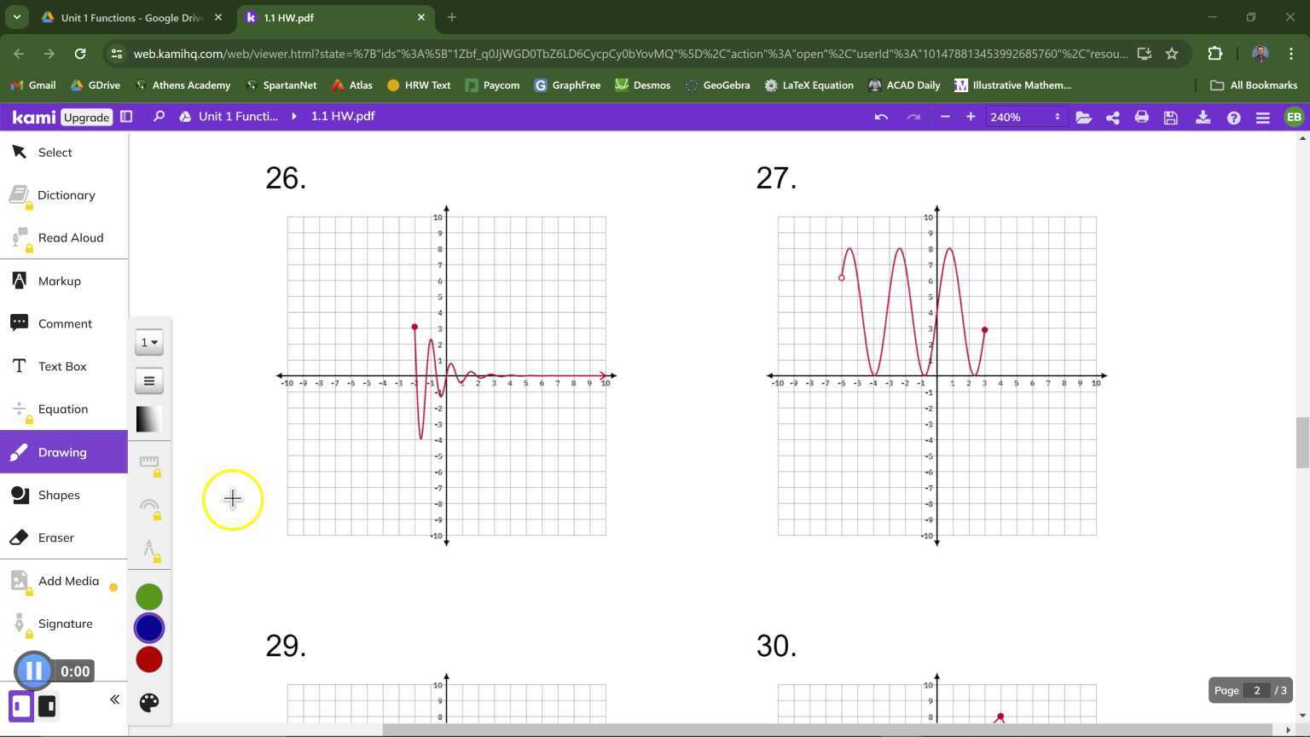Switch to Unit 1 Functions Google Drive tab
1310x737 pixels.
pyautogui.click(x=132, y=17)
